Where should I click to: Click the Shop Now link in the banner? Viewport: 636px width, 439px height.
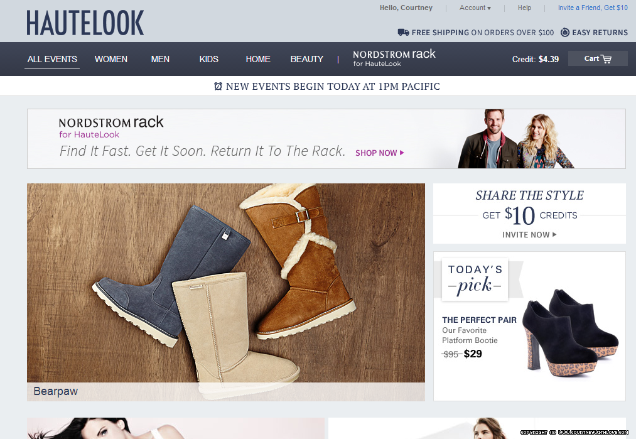tap(380, 153)
